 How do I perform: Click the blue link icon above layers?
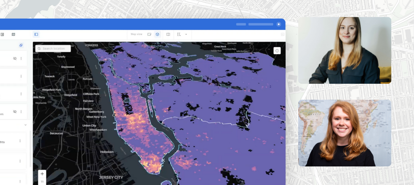click(x=21, y=45)
